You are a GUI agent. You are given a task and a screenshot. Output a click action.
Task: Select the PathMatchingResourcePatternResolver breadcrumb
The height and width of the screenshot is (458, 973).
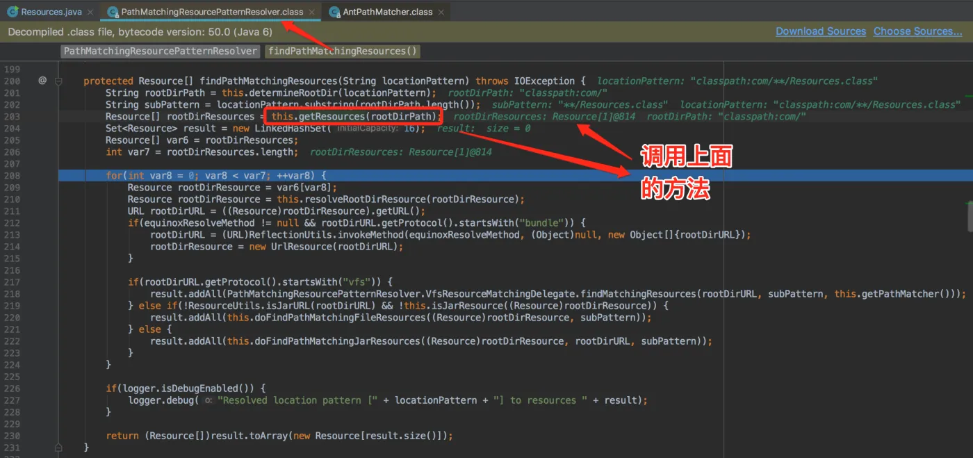(x=160, y=51)
